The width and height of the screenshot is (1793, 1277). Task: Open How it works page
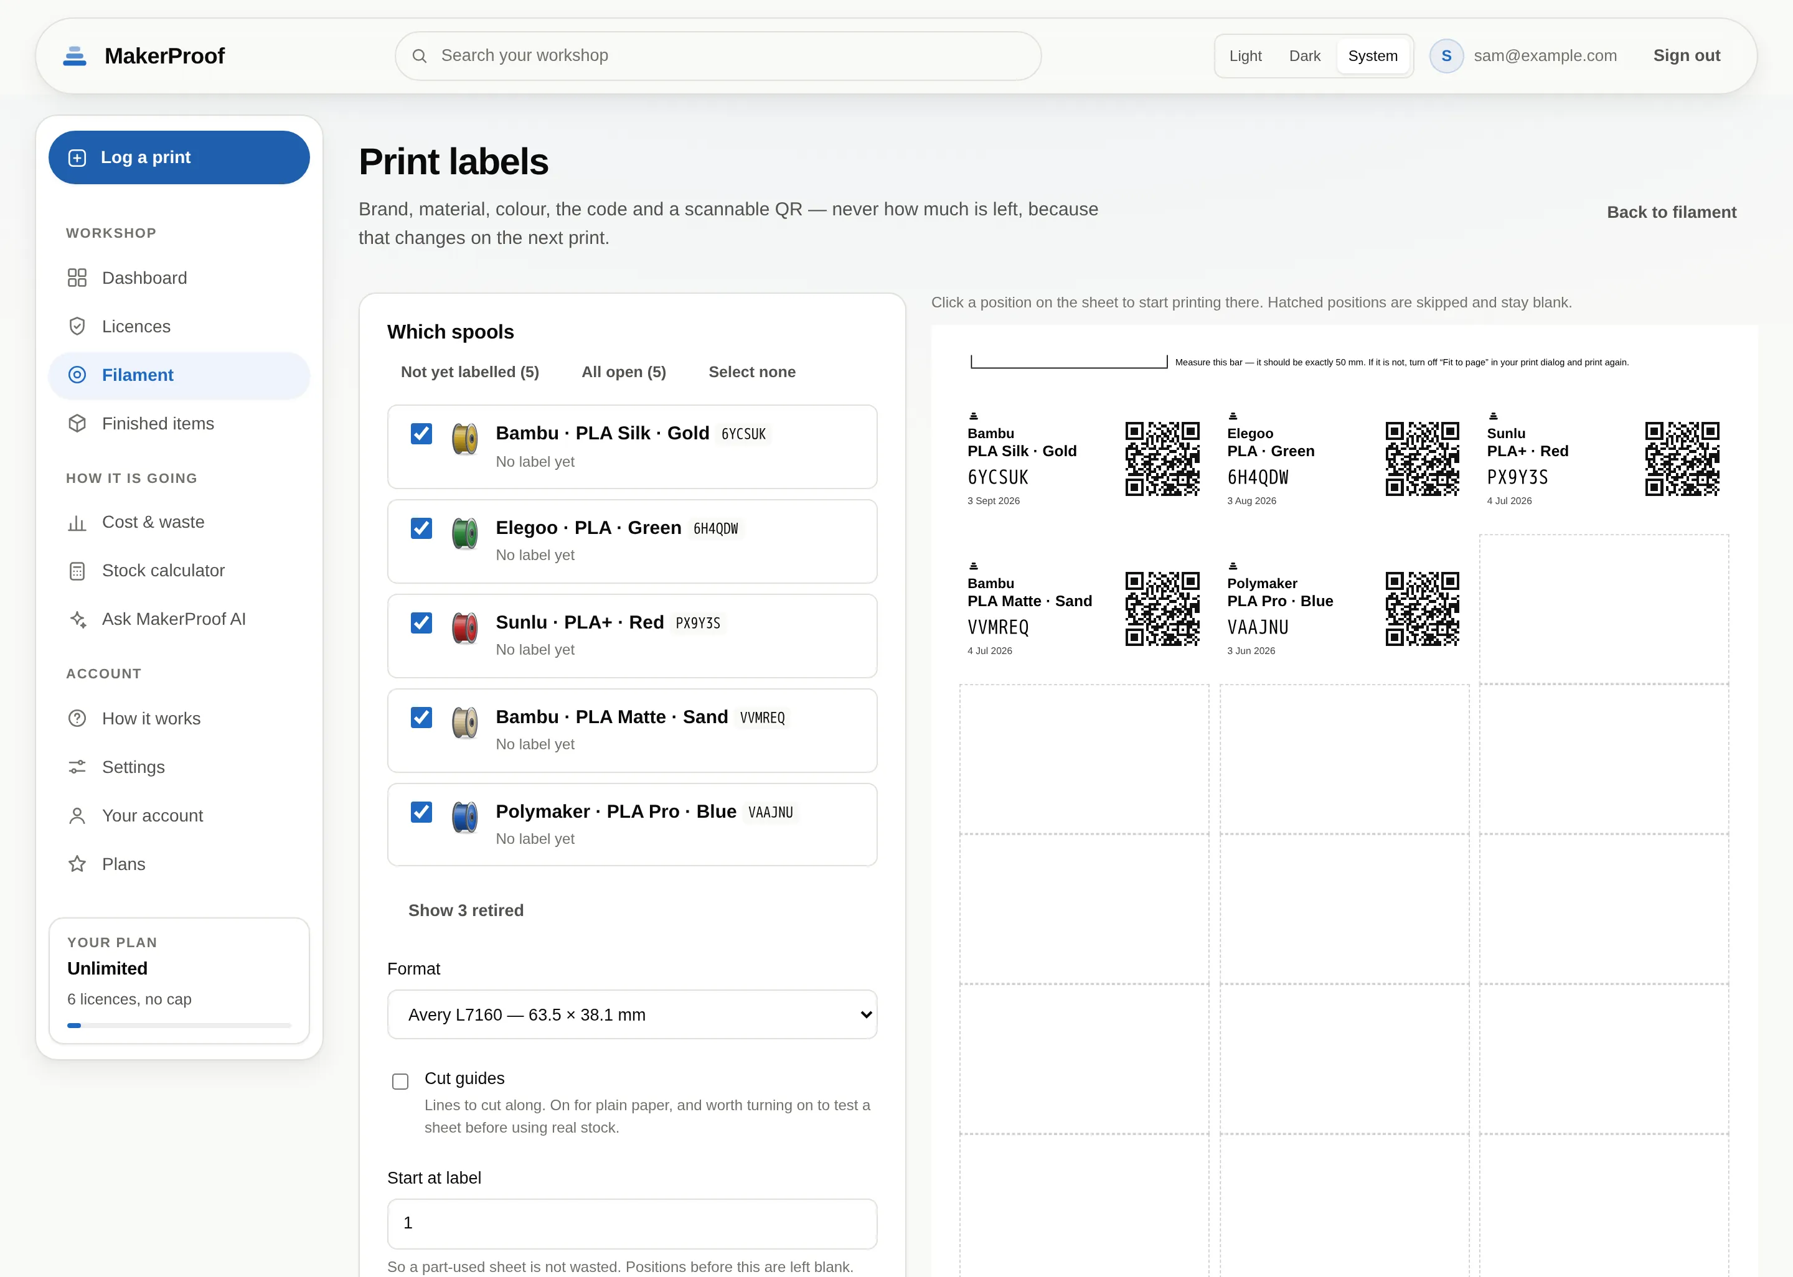pos(179,718)
